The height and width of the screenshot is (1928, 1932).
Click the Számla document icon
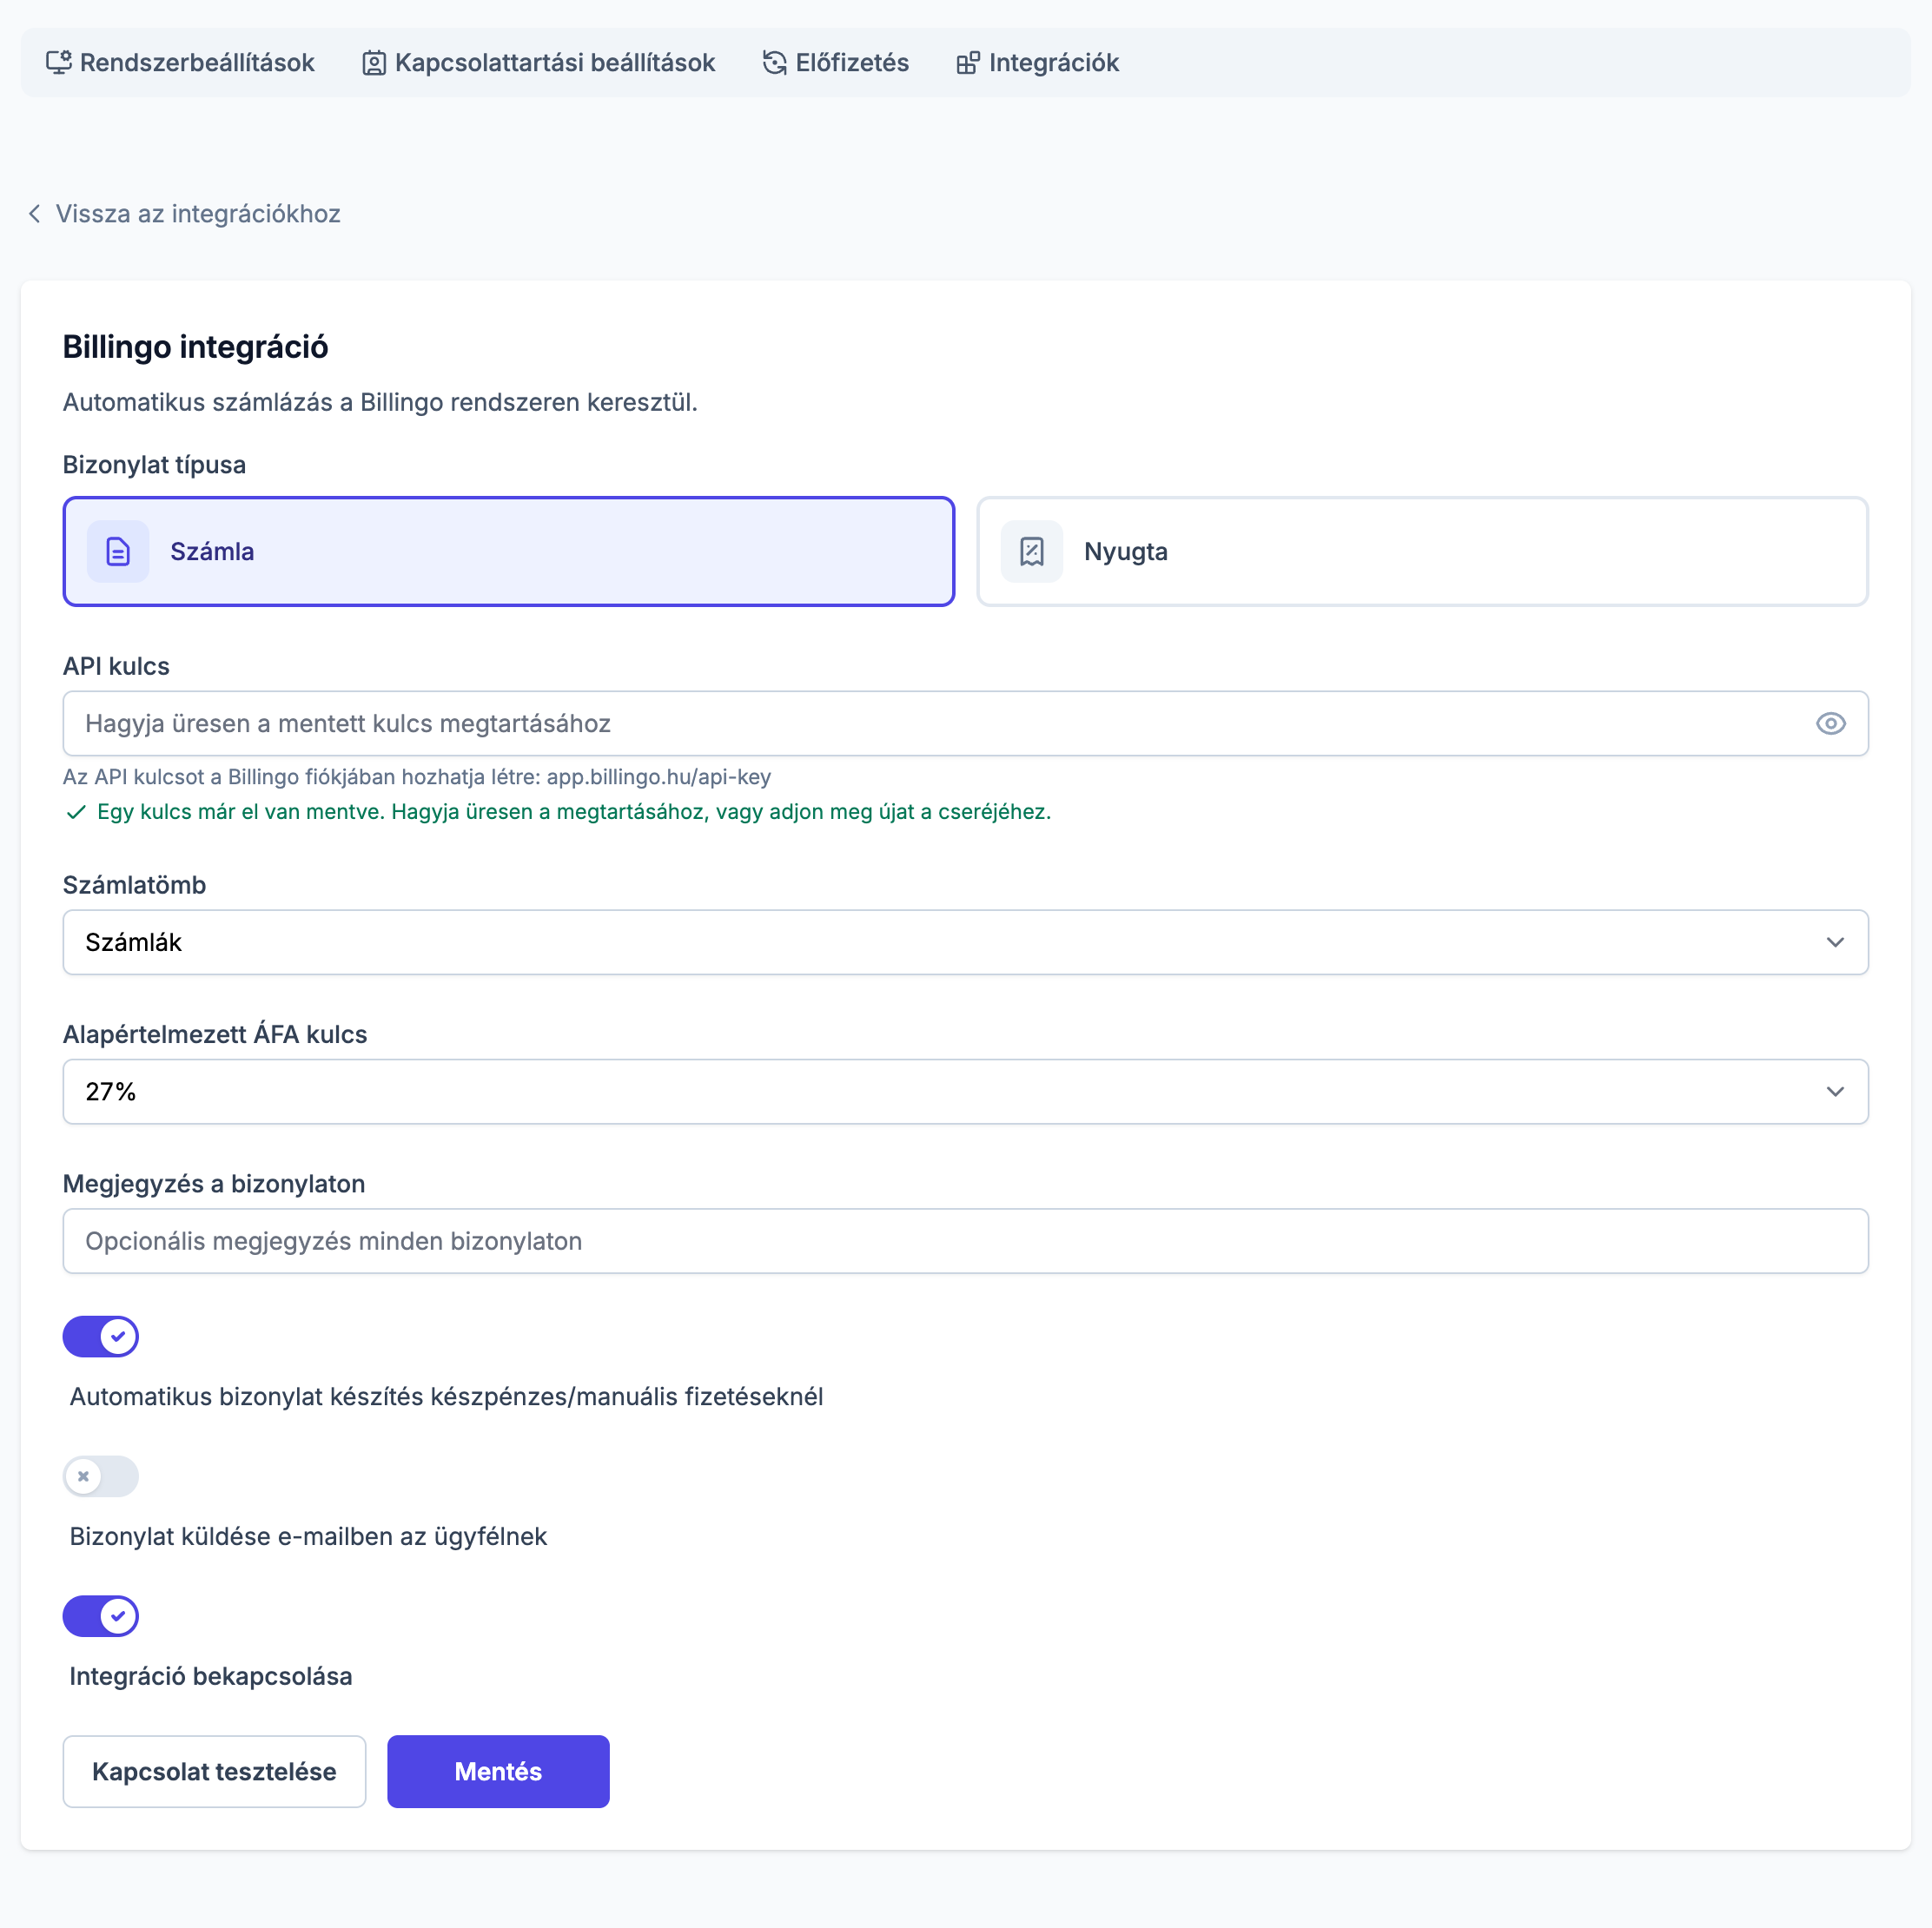coord(118,551)
